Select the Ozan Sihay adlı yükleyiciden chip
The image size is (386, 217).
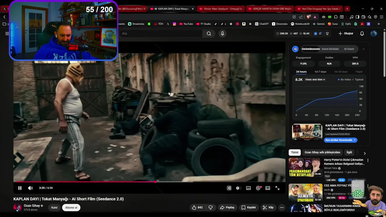pos(322,153)
